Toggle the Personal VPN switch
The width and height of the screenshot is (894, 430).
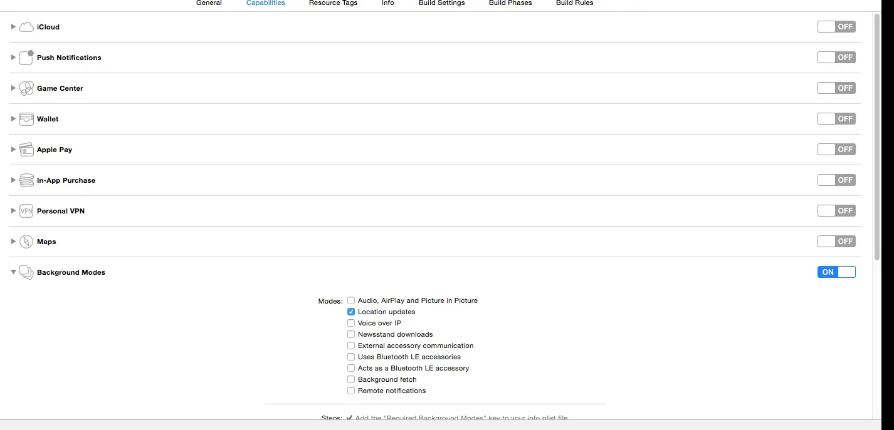coord(836,211)
